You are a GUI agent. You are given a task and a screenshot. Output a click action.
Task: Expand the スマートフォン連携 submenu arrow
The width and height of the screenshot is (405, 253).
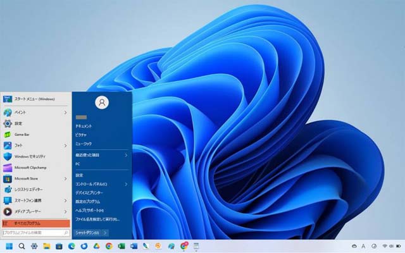pyautogui.click(x=65, y=201)
